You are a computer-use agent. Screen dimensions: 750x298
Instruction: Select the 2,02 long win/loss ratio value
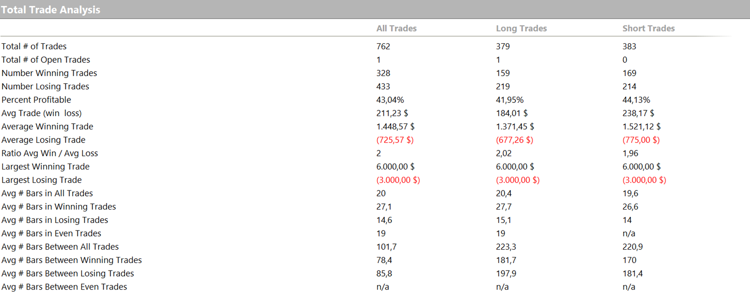tap(503, 154)
